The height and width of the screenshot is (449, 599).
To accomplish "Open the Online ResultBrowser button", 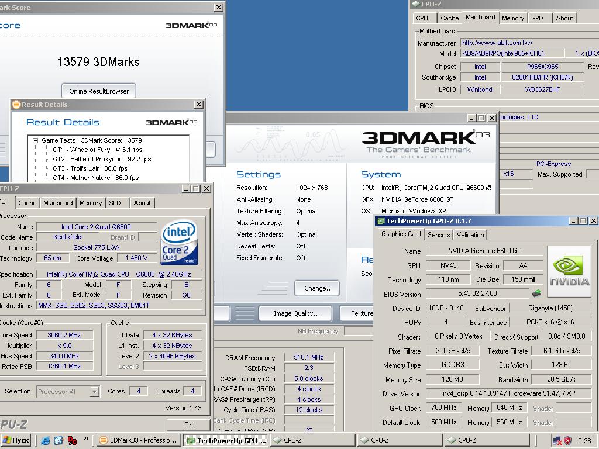I will 98,91.
